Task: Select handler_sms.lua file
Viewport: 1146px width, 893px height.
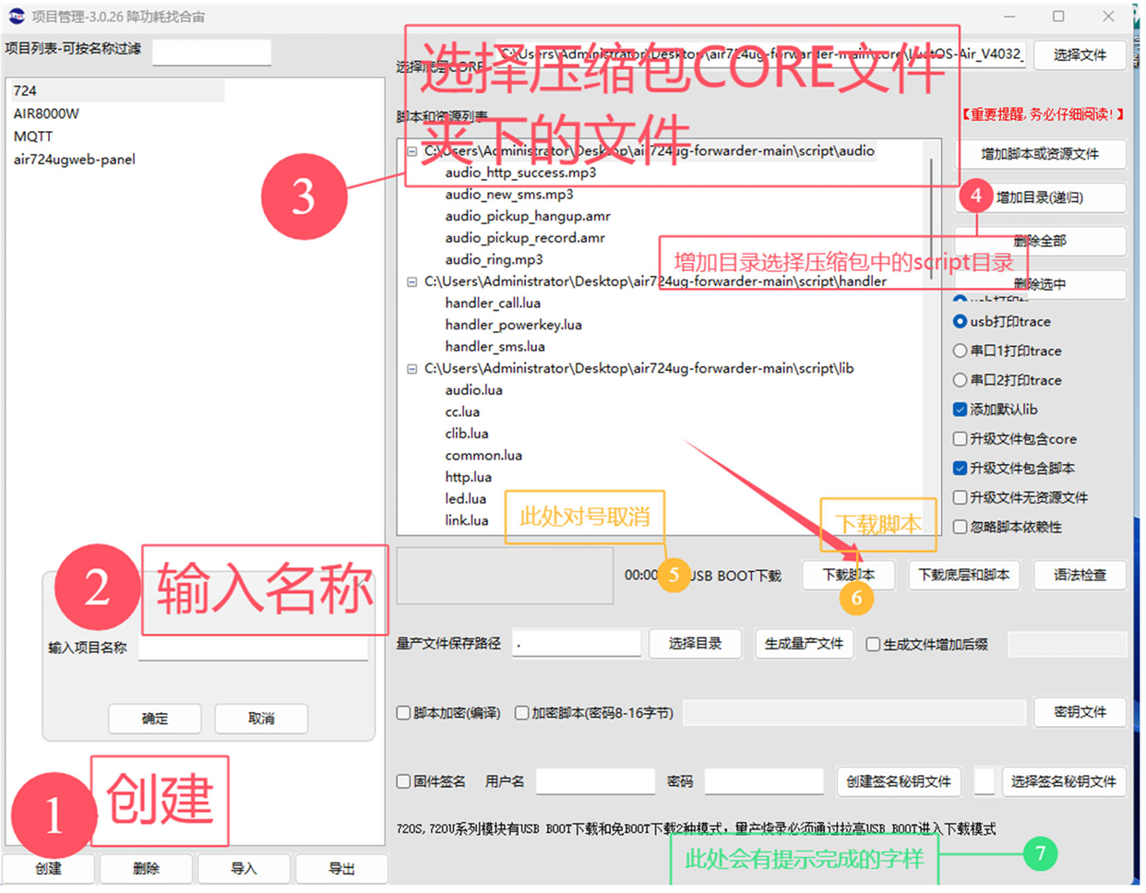Action: pyautogui.click(x=495, y=346)
